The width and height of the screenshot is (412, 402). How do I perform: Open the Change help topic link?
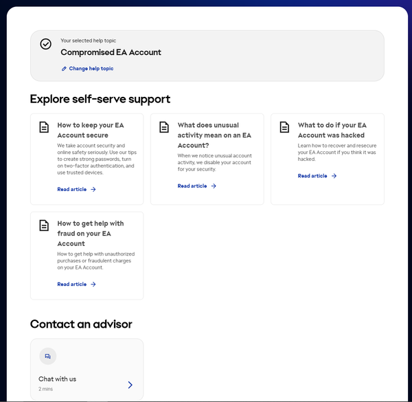(91, 69)
